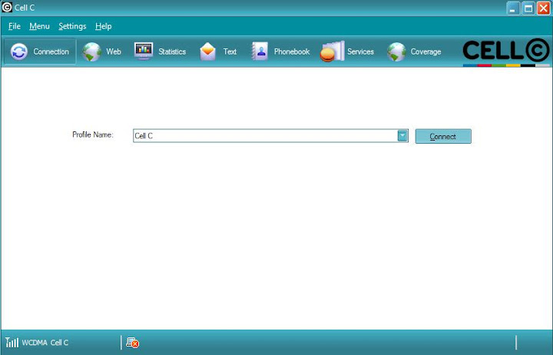This screenshot has width=553, height=355.
Task: Click the signal strength bars icon
Action: (x=12, y=342)
